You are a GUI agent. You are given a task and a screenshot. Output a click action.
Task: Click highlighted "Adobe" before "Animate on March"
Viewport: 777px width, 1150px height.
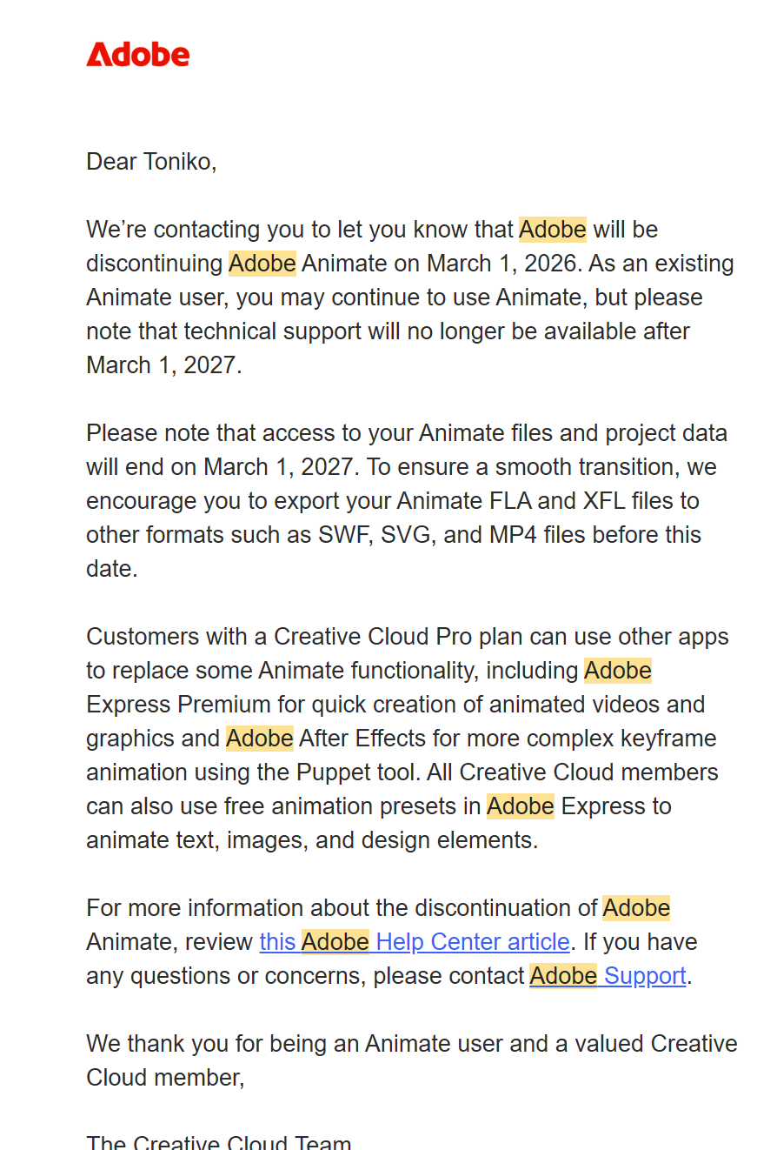tap(262, 264)
